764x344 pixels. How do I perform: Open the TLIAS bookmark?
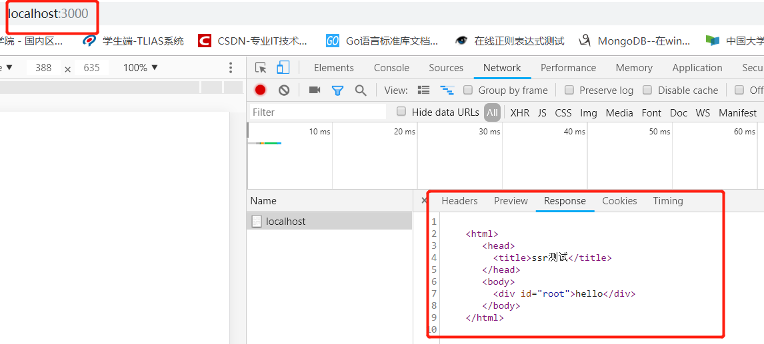tap(133, 41)
